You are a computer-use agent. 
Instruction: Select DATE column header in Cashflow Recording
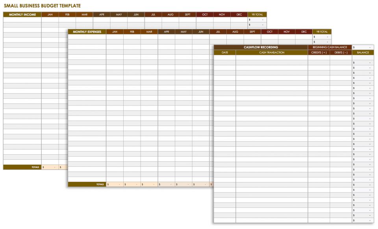[225, 52]
